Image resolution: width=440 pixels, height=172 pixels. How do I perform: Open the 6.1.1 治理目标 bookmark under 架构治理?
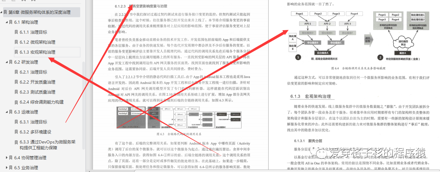(x=34, y=32)
